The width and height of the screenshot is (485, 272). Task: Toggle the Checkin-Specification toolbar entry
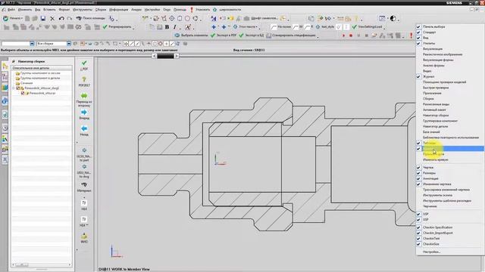450,227
